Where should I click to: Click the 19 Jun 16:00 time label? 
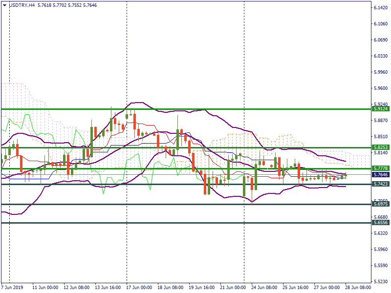(x=202, y=288)
